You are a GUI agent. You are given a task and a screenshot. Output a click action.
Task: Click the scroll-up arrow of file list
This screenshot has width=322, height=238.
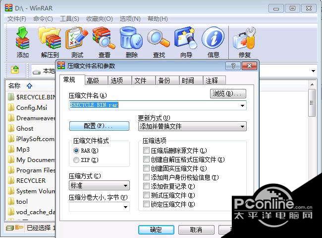coord(312,84)
